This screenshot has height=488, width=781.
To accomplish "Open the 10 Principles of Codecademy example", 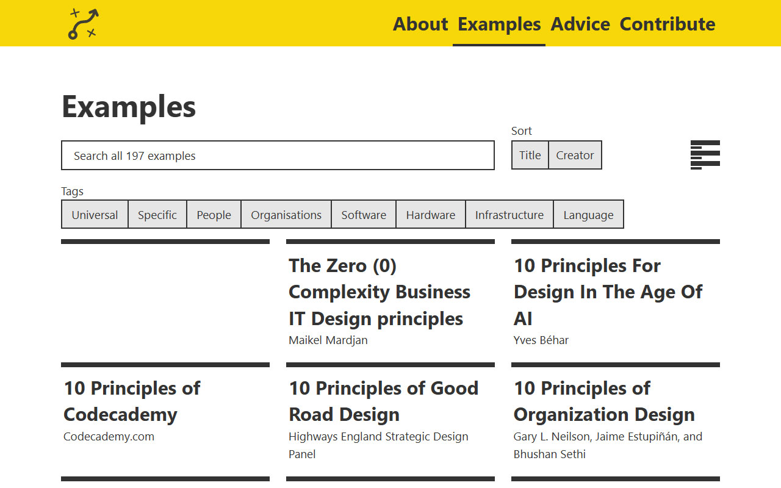I will (132, 401).
